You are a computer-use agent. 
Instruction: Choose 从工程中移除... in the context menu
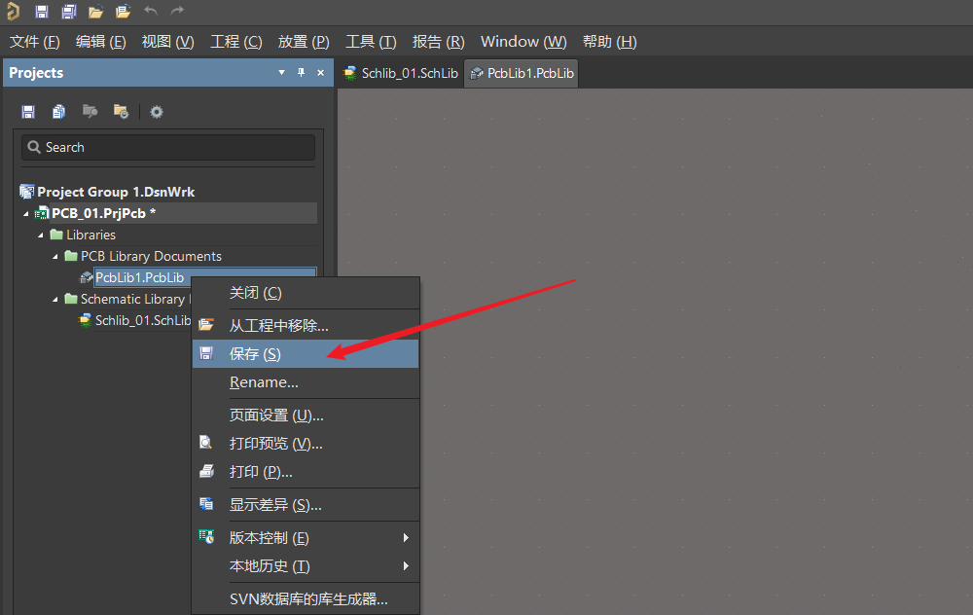(x=306, y=325)
